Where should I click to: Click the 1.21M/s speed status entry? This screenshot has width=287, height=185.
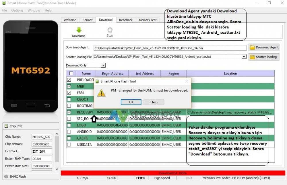[x=82, y=178]
